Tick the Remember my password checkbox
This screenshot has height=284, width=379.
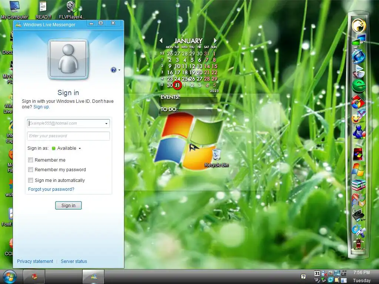point(30,169)
